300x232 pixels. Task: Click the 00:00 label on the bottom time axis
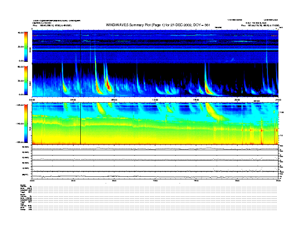point(32,180)
